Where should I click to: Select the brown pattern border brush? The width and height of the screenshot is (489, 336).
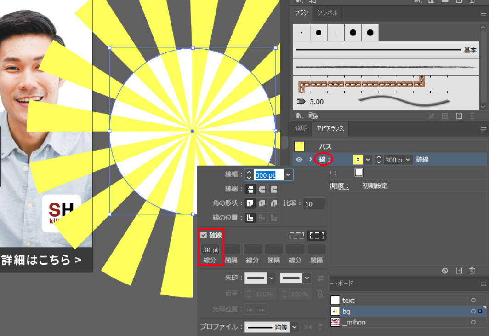(386, 84)
